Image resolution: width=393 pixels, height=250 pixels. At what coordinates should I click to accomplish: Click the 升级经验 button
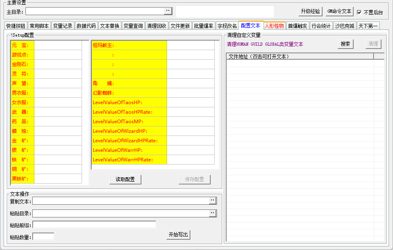click(x=310, y=11)
